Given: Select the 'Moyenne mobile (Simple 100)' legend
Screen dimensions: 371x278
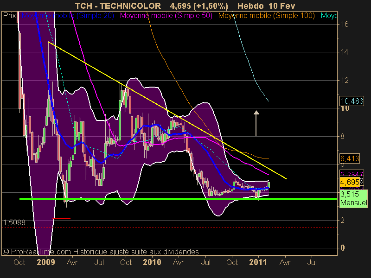Looking at the screenshot, I should coord(266,16).
